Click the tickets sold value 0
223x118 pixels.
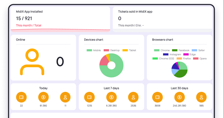click(120, 18)
